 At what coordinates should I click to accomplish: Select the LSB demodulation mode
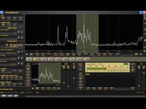[x=58, y=59]
